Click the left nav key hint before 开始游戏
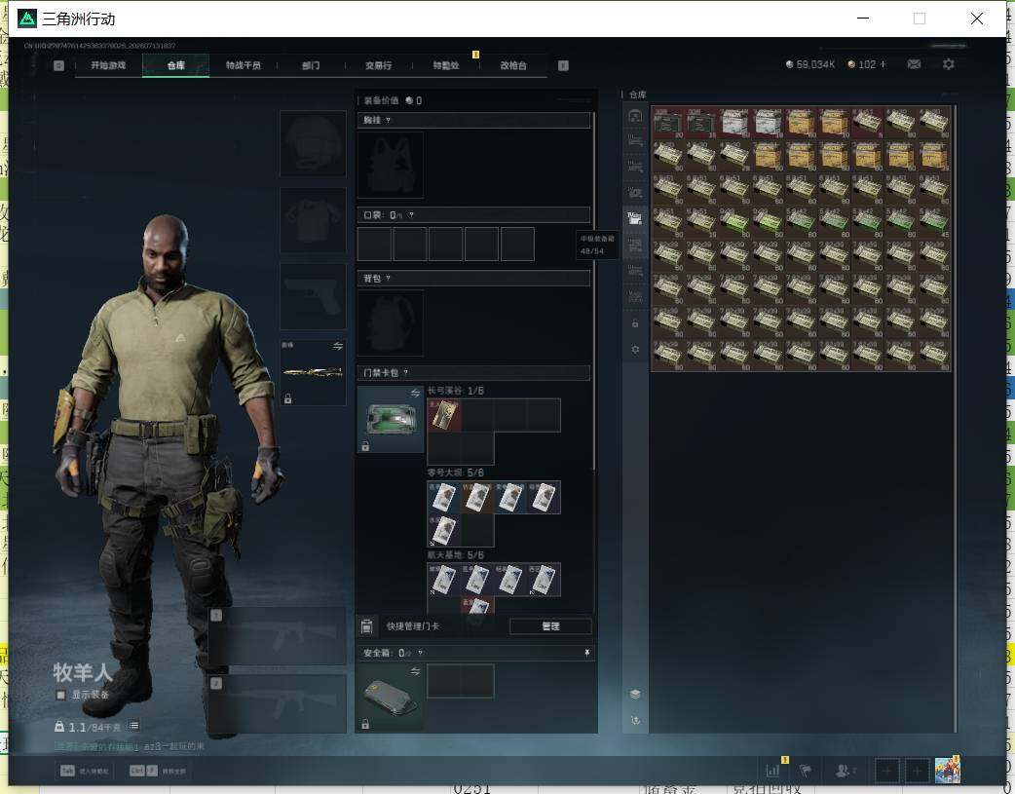Viewport: 1015px width, 794px height. point(58,65)
